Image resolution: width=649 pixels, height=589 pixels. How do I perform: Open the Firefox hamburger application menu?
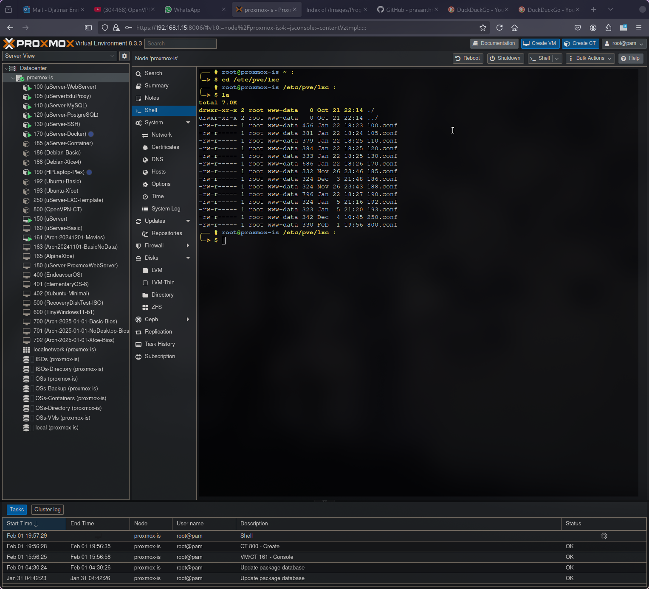(638, 28)
